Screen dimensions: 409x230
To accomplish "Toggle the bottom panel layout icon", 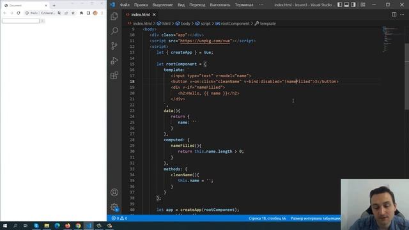I will (x=346, y=4).
